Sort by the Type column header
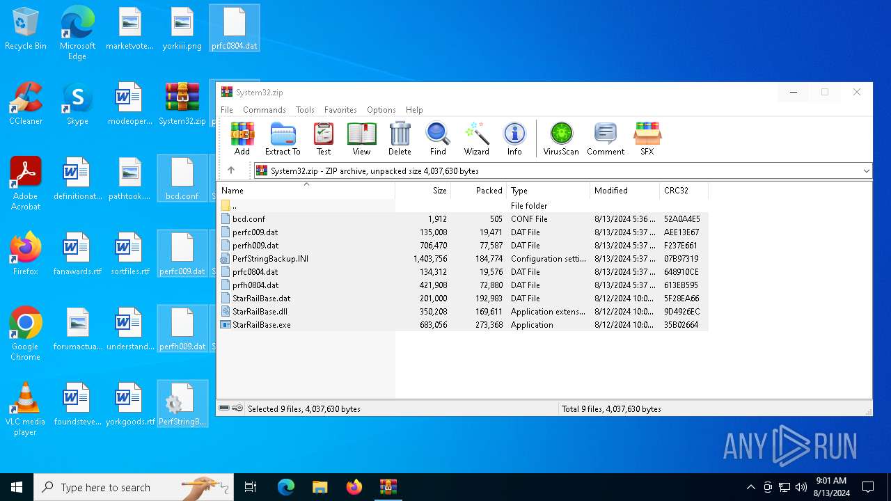This screenshot has height=501, width=891. (549, 191)
